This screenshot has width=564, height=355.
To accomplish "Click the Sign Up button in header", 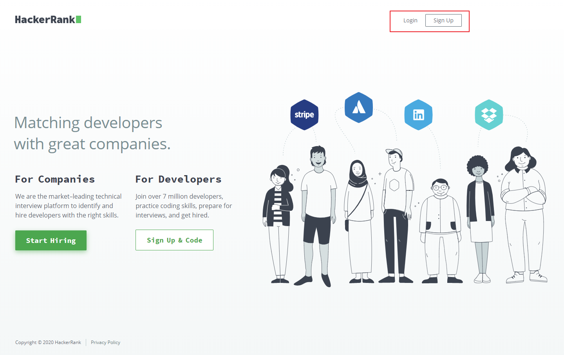I will tap(443, 20).
